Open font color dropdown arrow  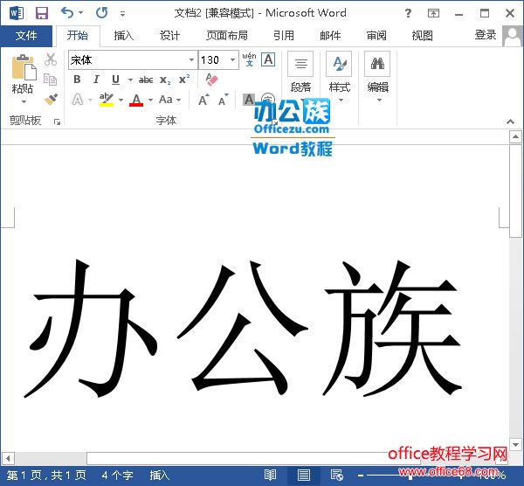pos(151,100)
